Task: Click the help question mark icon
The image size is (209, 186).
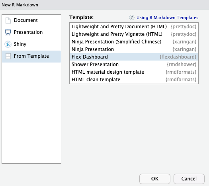Action: coord(132,18)
